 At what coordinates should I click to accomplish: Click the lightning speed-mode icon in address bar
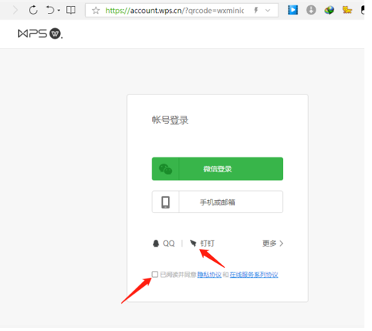pos(256,10)
